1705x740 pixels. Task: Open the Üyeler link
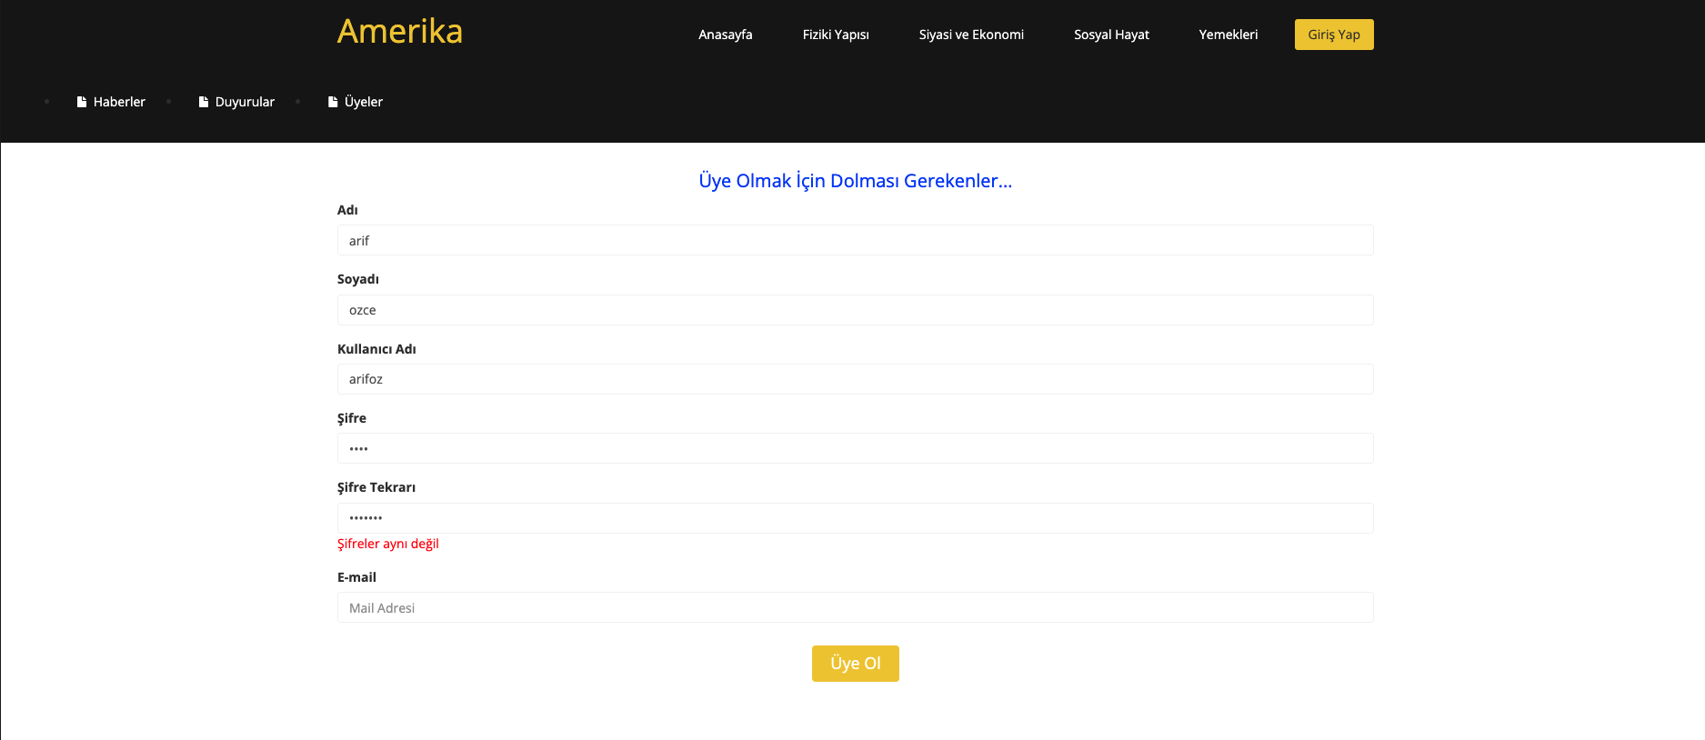point(364,102)
